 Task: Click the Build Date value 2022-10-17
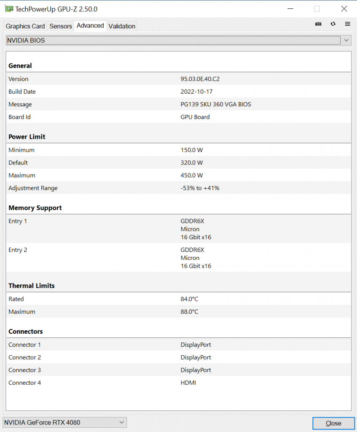pos(196,92)
